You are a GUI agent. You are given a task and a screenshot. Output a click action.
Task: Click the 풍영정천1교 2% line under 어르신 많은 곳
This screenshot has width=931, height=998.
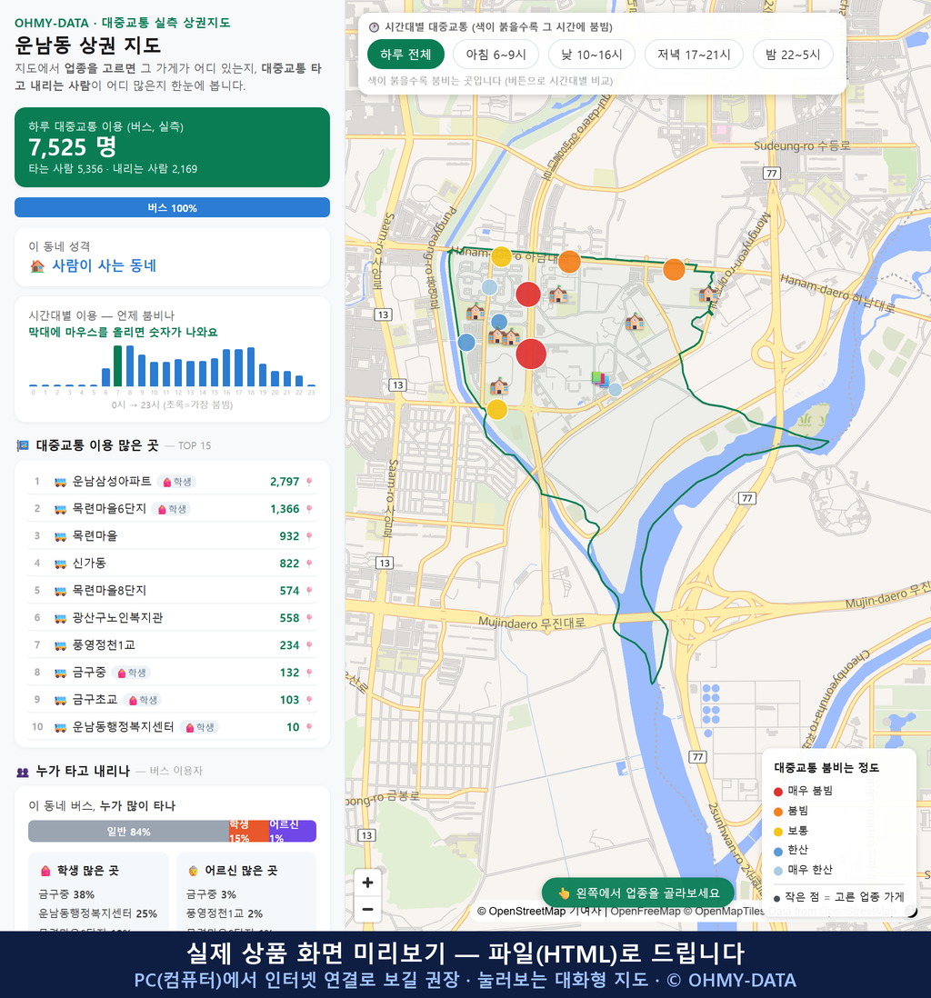[225, 913]
